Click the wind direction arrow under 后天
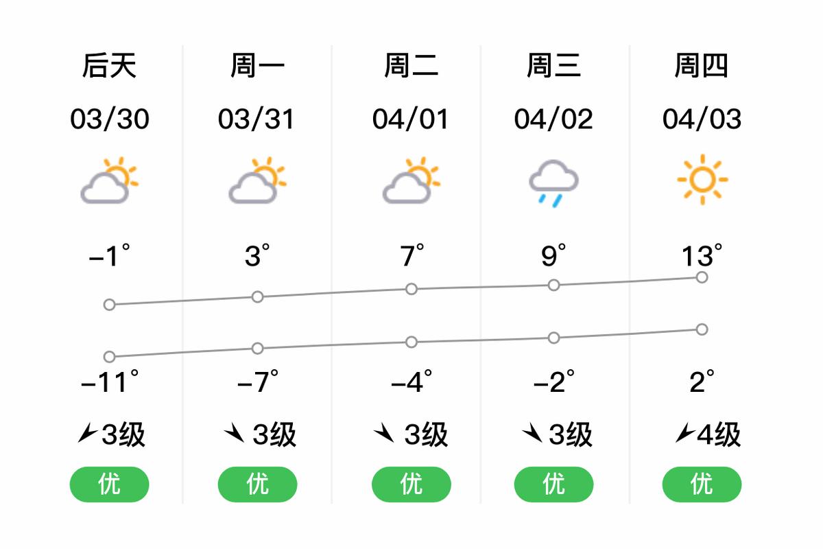 click(x=86, y=432)
